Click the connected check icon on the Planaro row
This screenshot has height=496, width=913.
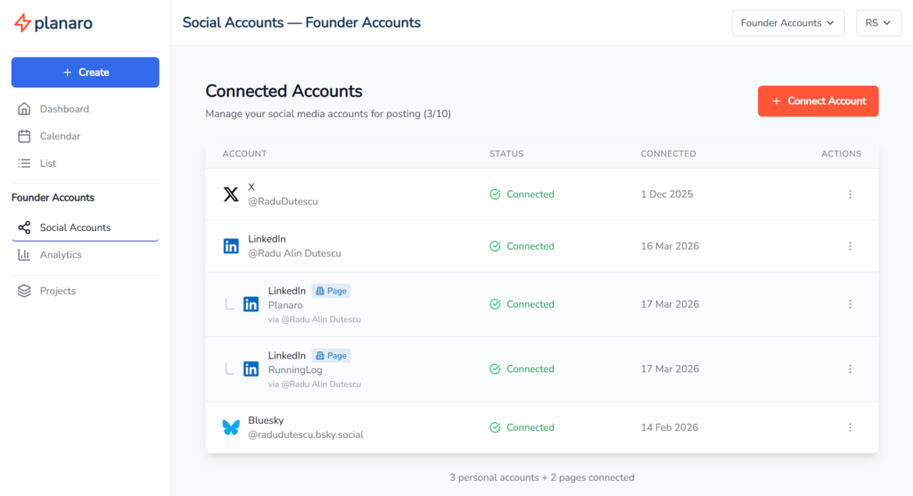(x=495, y=304)
